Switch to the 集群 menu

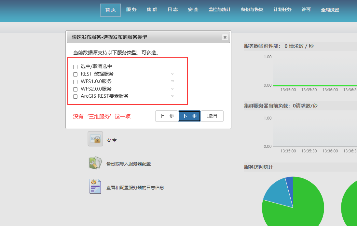click(152, 9)
